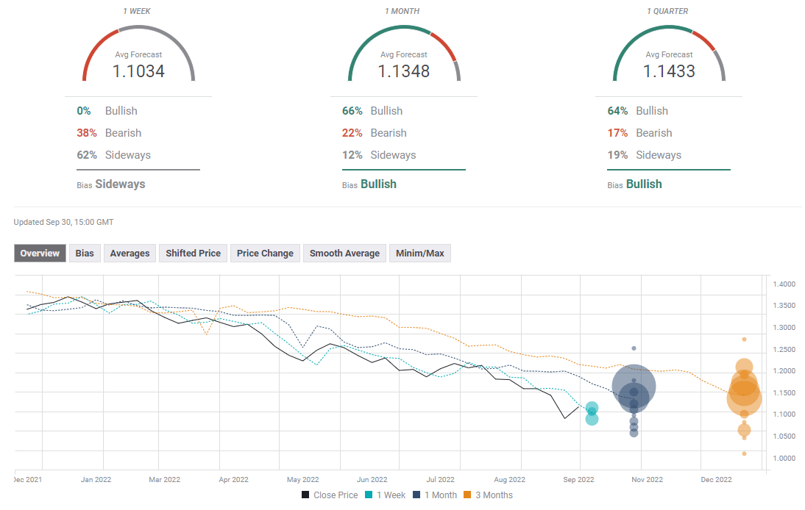Screen dimensions: 805x510
Task: Click the lower teal 1 Week bubble
Action: coord(592,419)
